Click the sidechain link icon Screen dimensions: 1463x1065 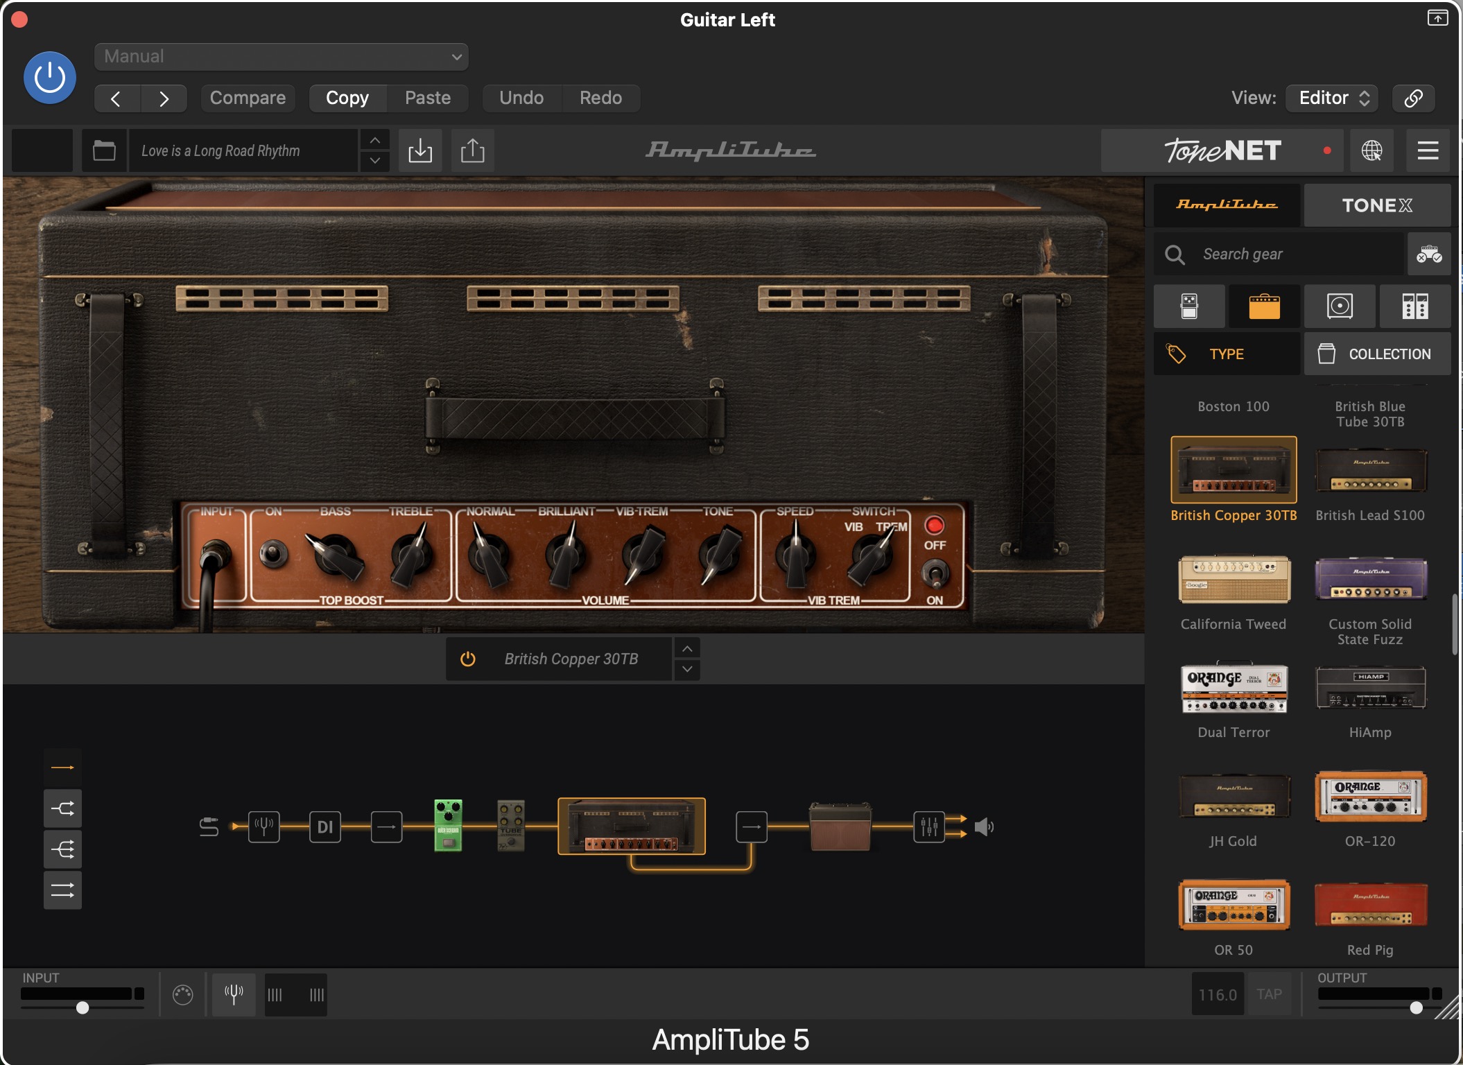pos(1413,98)
